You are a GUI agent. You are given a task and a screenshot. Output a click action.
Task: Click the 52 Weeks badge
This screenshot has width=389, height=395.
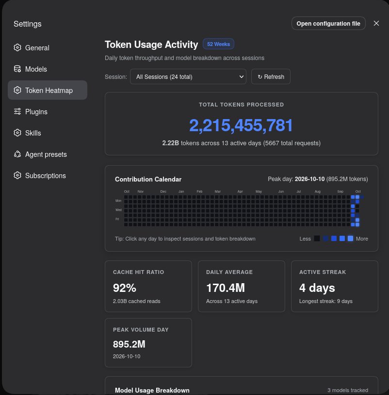(x=218, y=44)
